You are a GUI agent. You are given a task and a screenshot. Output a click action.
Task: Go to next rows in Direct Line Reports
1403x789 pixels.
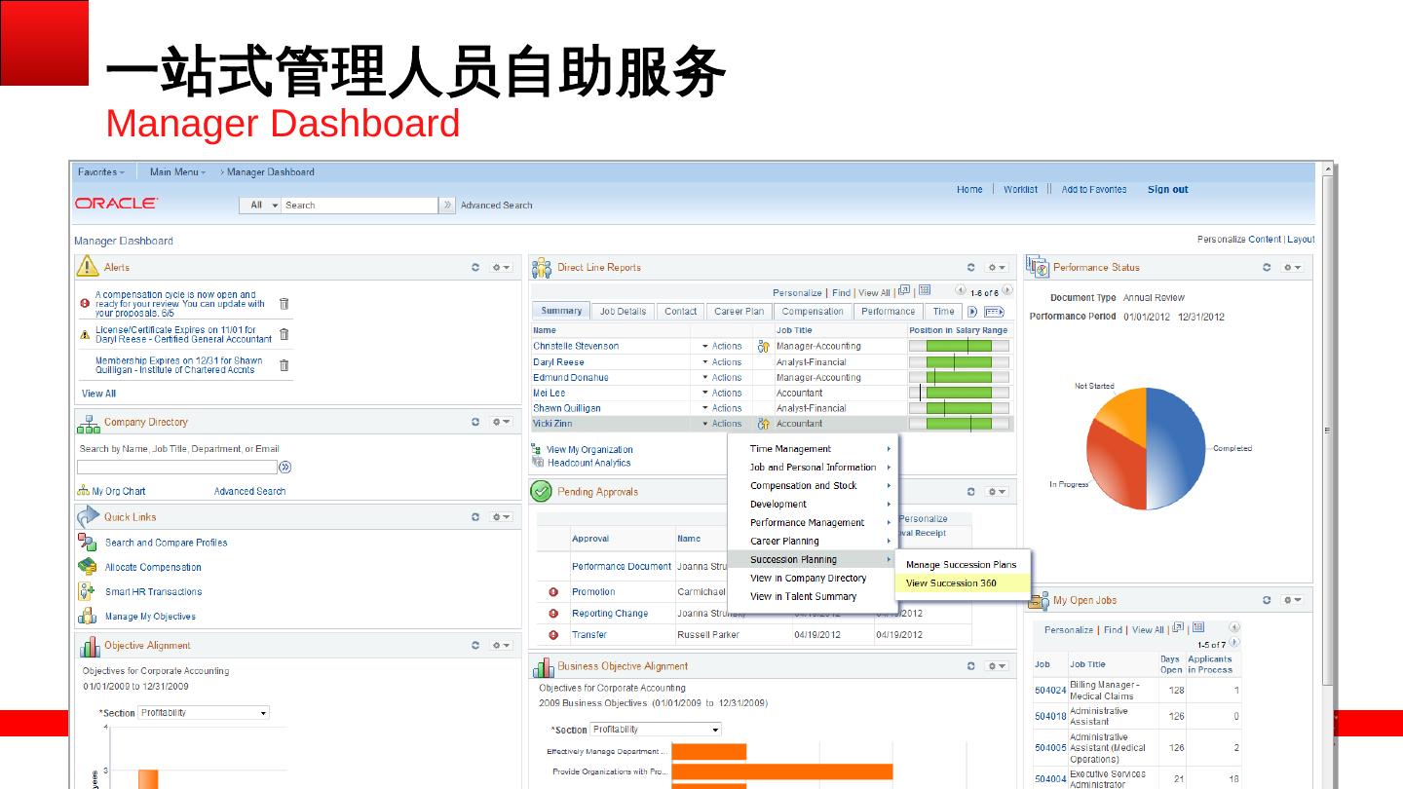tap(1006, 291)
